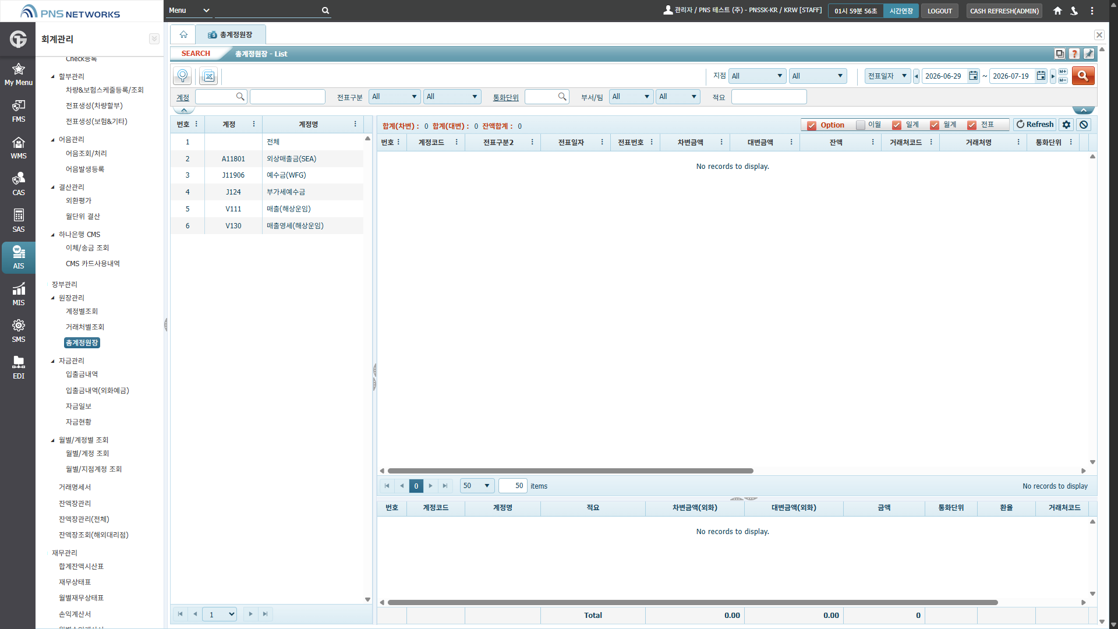Click the 시간연장 button
Screen dimensions: 1118x629
901,10
